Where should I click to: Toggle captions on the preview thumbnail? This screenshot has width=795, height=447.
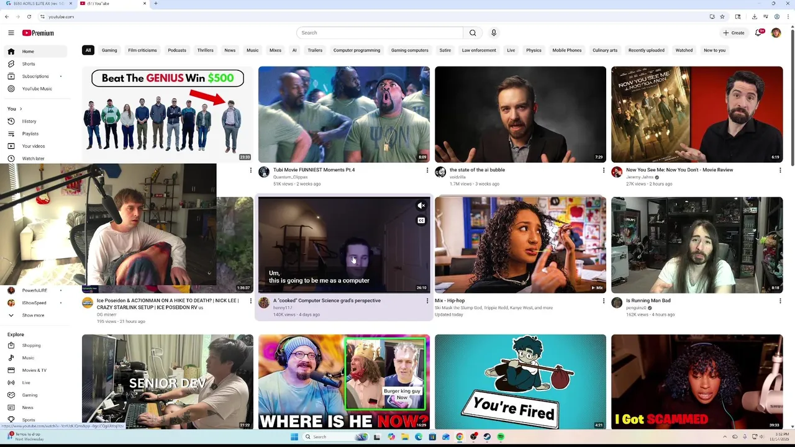click(421, 220)
